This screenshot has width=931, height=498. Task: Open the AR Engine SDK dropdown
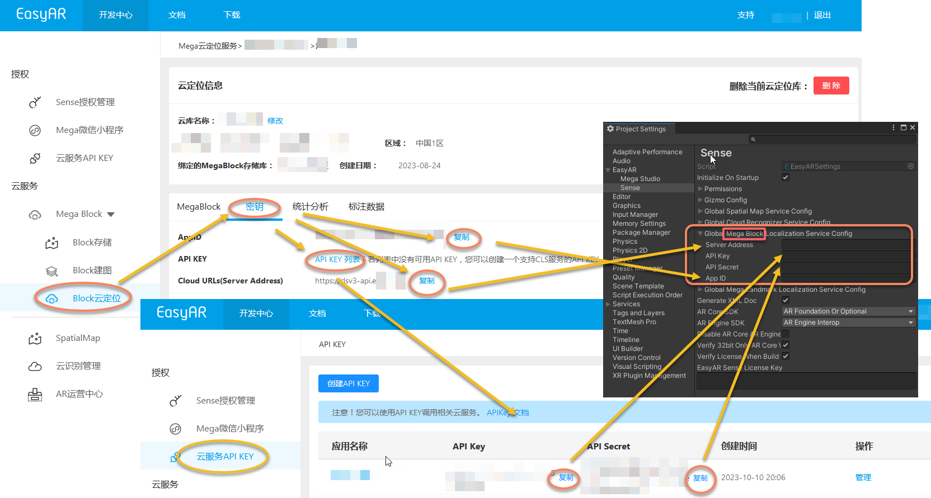click(x=849, y=322)
